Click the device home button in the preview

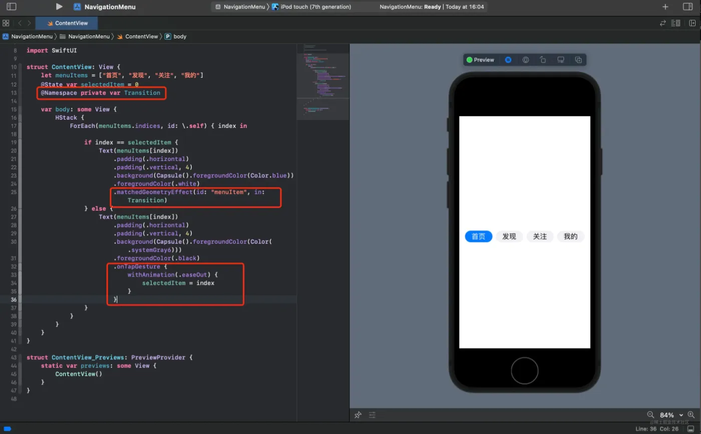pos(524,370)
